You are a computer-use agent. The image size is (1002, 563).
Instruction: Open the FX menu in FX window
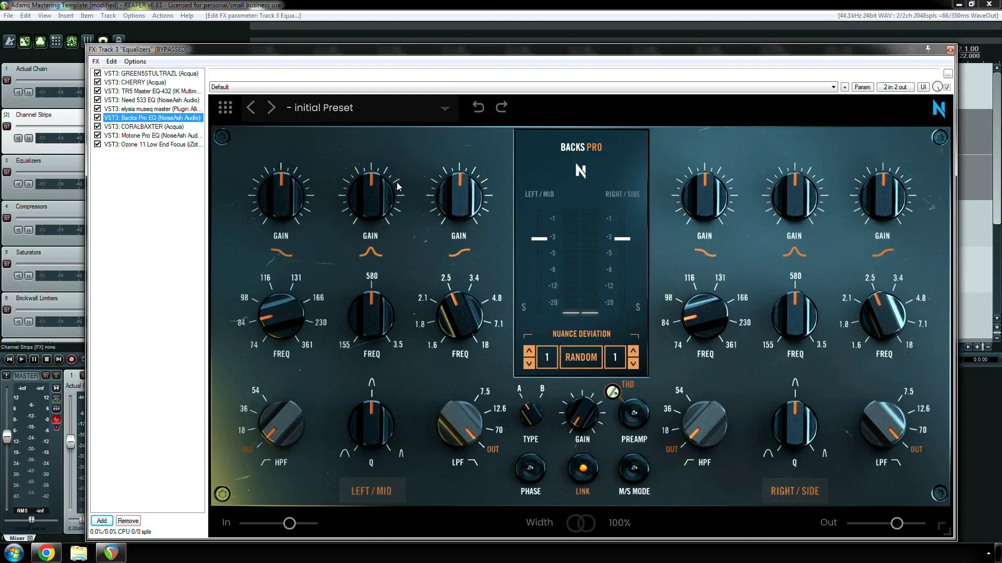(x=96, y=62)
